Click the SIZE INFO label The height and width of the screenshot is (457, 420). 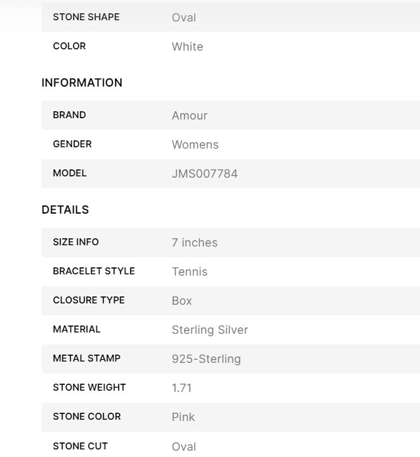click(x=76, y=242)
